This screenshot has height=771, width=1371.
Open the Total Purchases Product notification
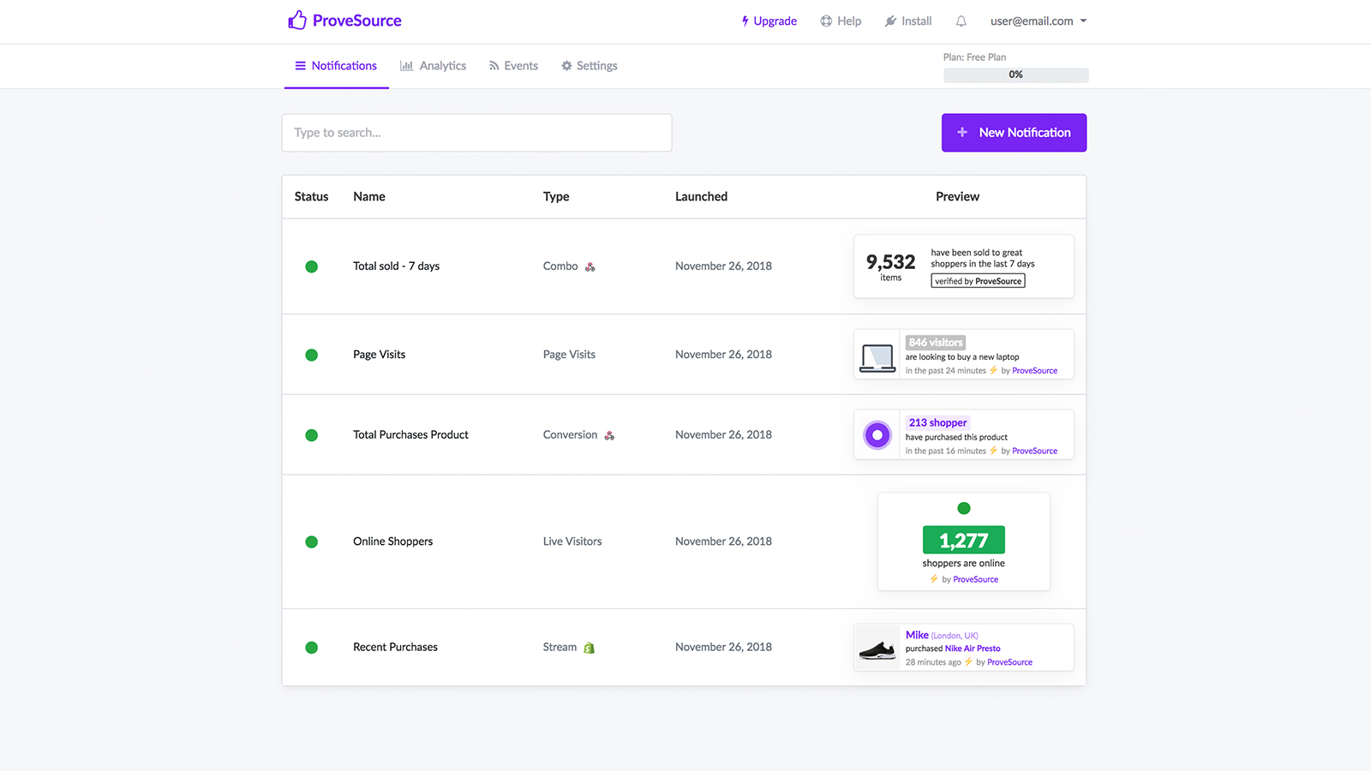pyautogui.click(x=410, y=435)
